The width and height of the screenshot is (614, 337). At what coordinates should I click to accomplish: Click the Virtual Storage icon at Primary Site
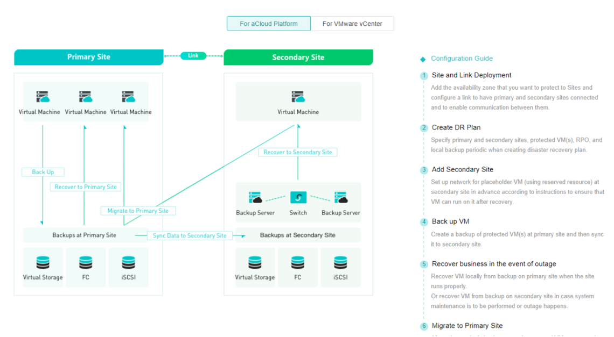43,263
